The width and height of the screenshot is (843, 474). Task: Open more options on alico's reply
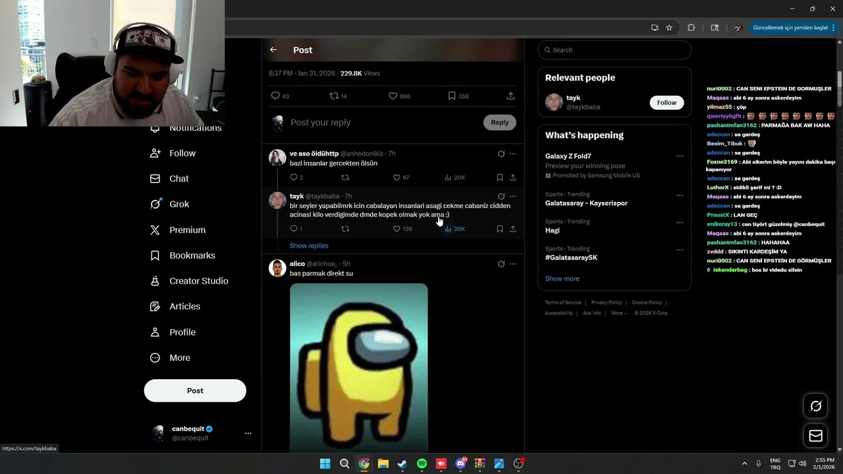coord(513,264)
